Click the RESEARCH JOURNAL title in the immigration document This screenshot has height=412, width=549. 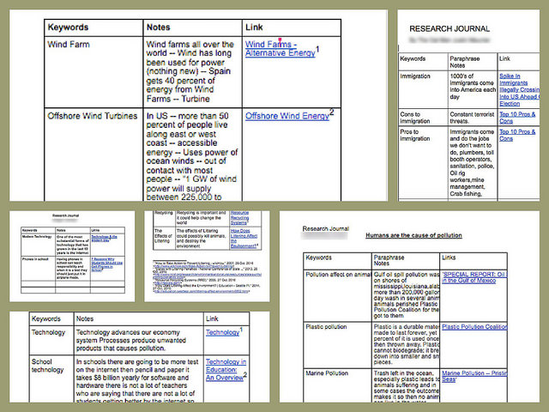coord(449,28)
